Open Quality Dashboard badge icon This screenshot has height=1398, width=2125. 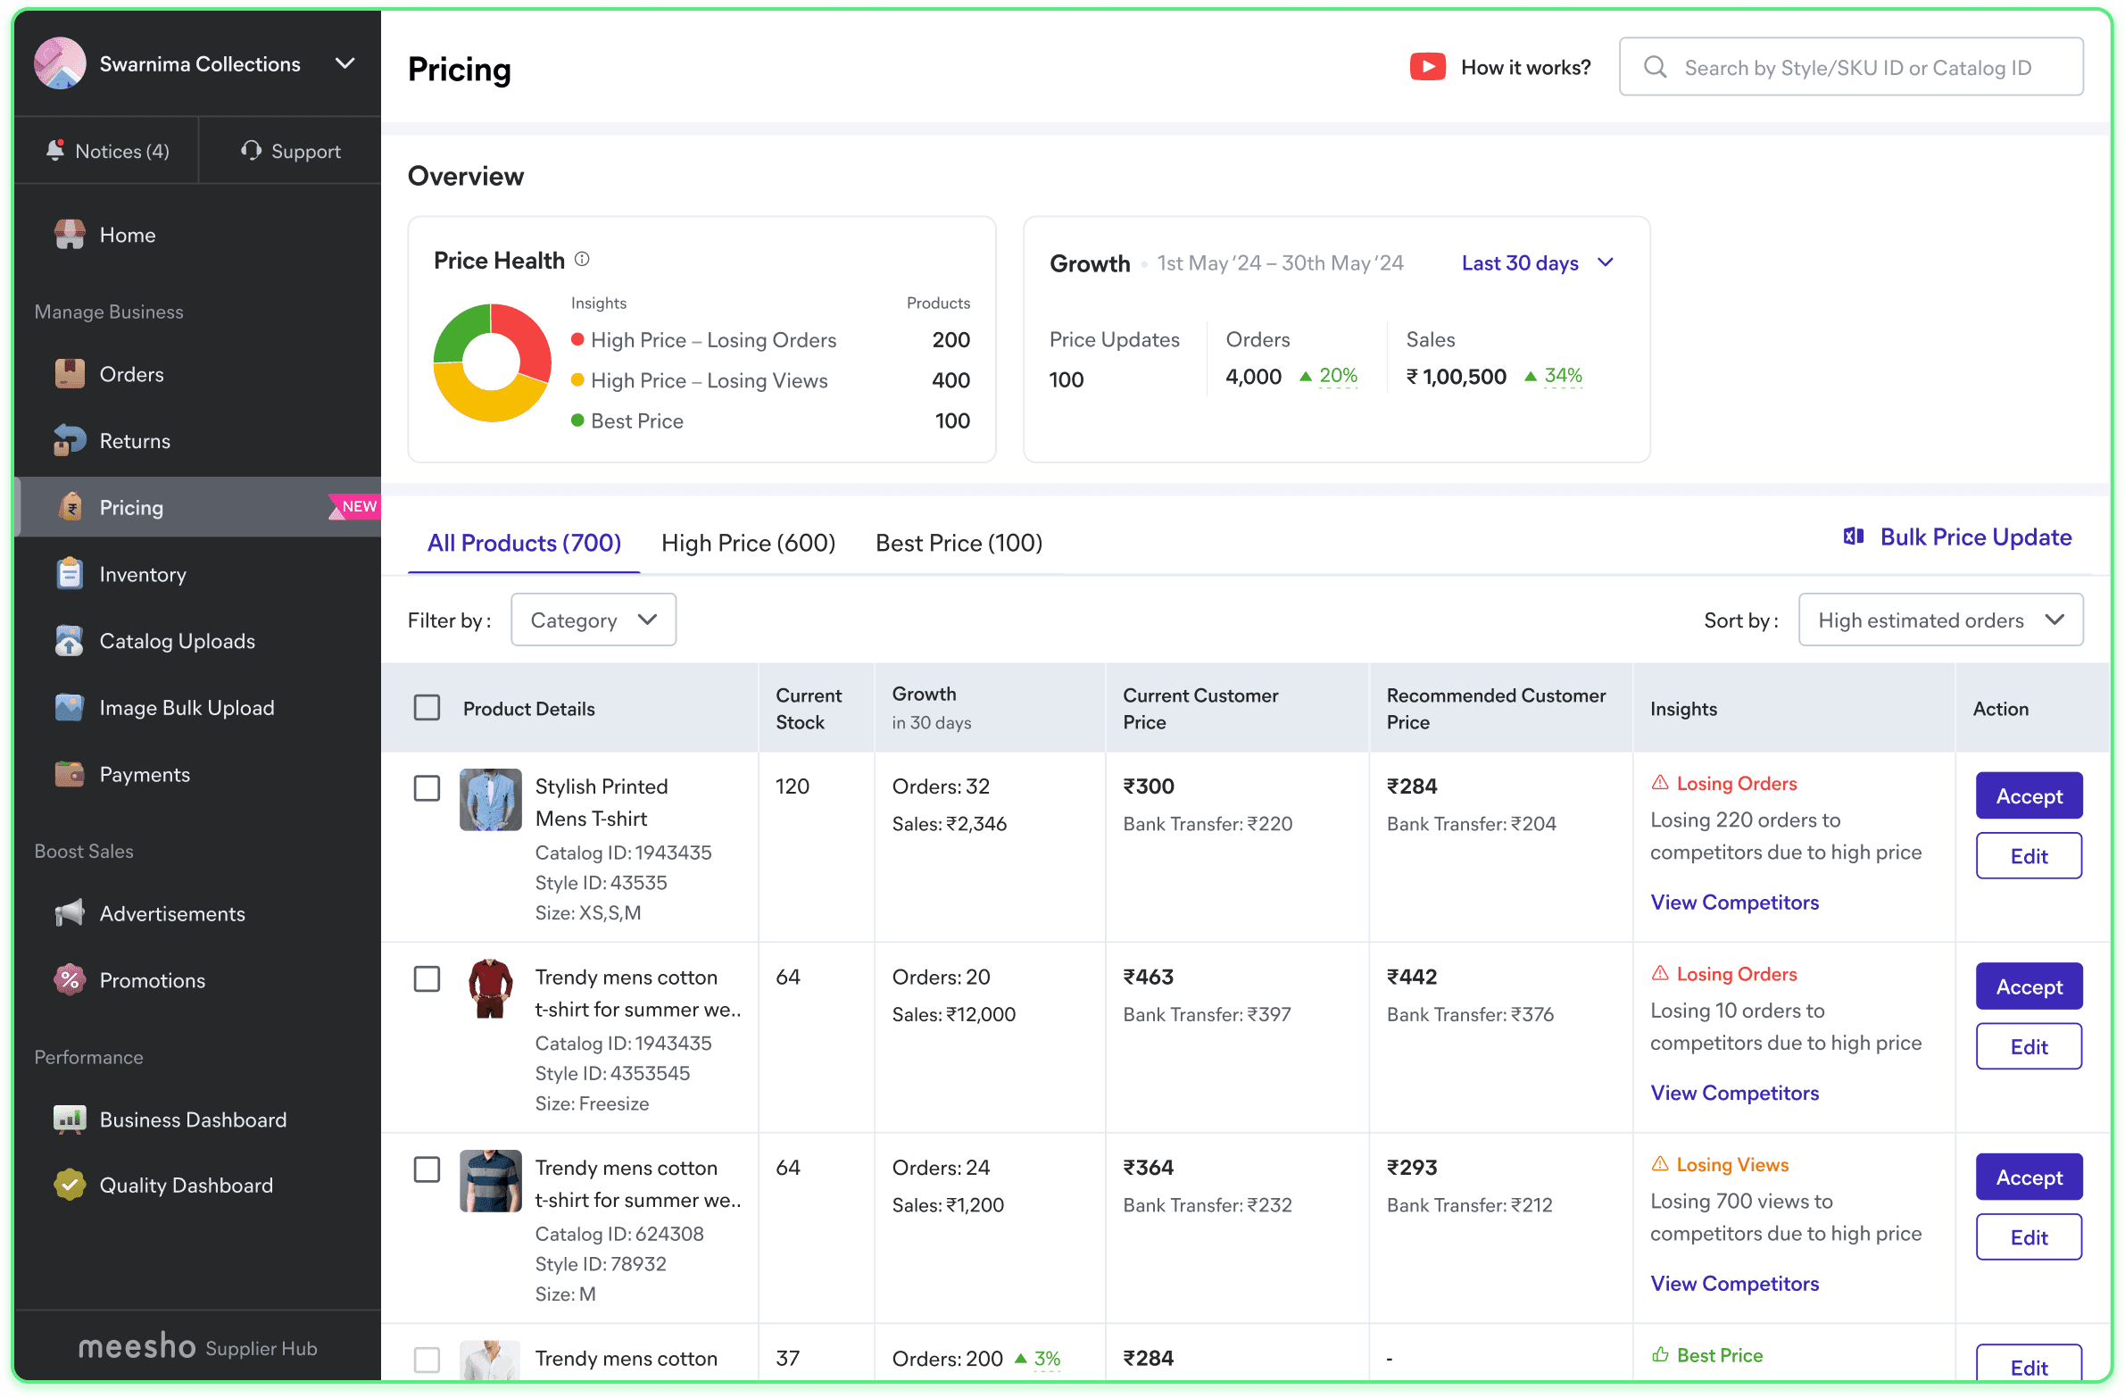pos(69,1185)
